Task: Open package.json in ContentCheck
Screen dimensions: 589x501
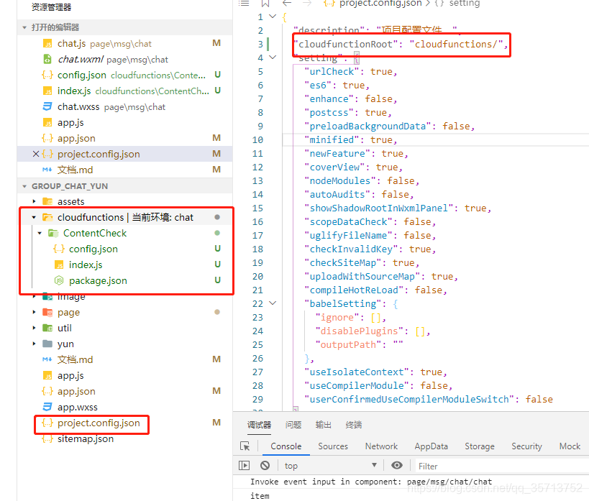Action: 98,280
